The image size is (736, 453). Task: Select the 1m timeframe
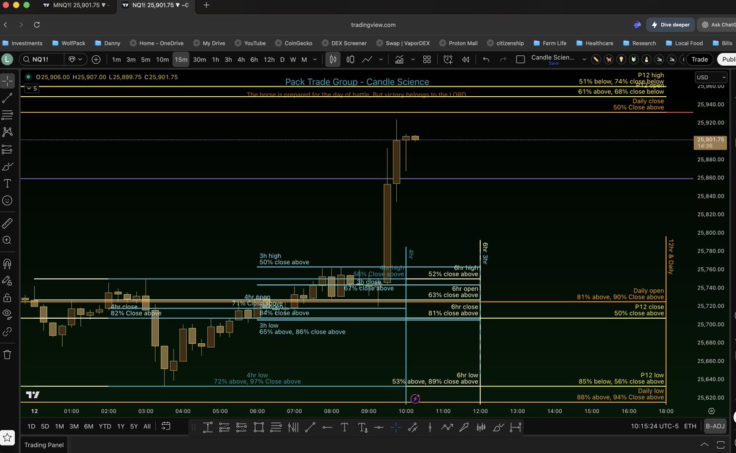click(117, 59)
